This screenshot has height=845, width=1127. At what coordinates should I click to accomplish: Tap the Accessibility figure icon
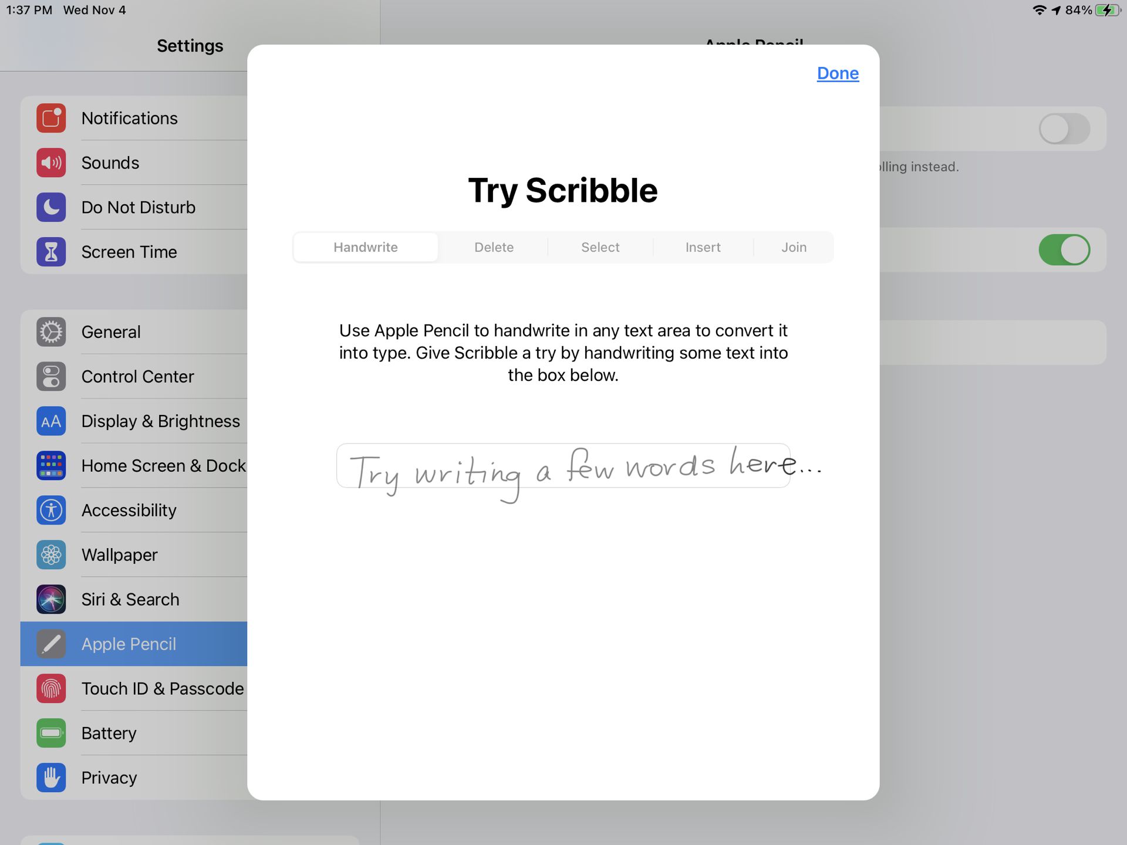pos(51,510)
